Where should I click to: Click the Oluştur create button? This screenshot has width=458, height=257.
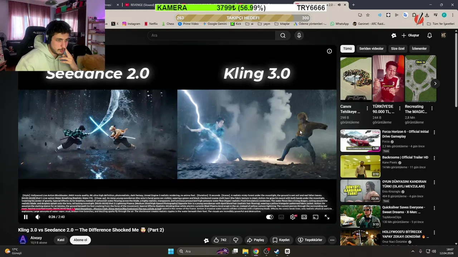410,35
